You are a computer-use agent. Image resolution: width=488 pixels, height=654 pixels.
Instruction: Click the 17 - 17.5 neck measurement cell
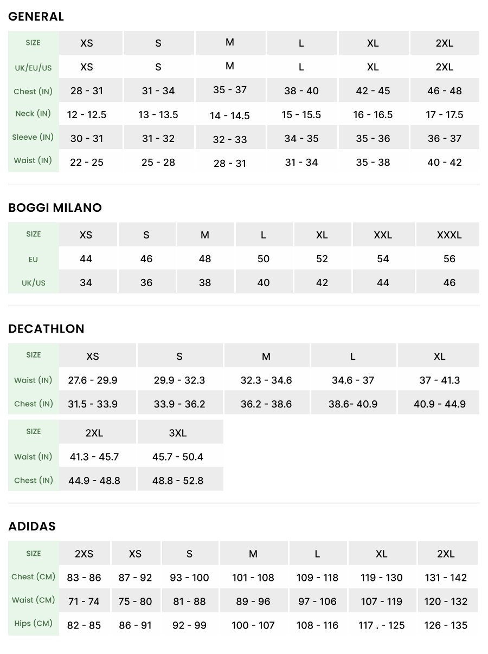pyautogui.click(x=444, y=115)
